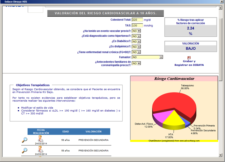The image size is (225, 162).
Task: Click the Tabaquismo 66.00% chart label
Action: point(187,87)
